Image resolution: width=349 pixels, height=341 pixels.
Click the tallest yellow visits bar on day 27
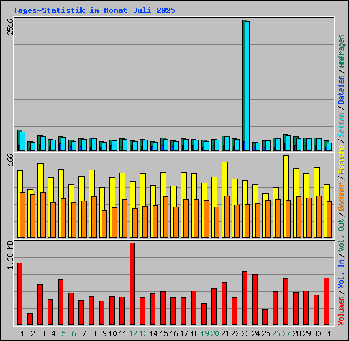coord(285,177)
